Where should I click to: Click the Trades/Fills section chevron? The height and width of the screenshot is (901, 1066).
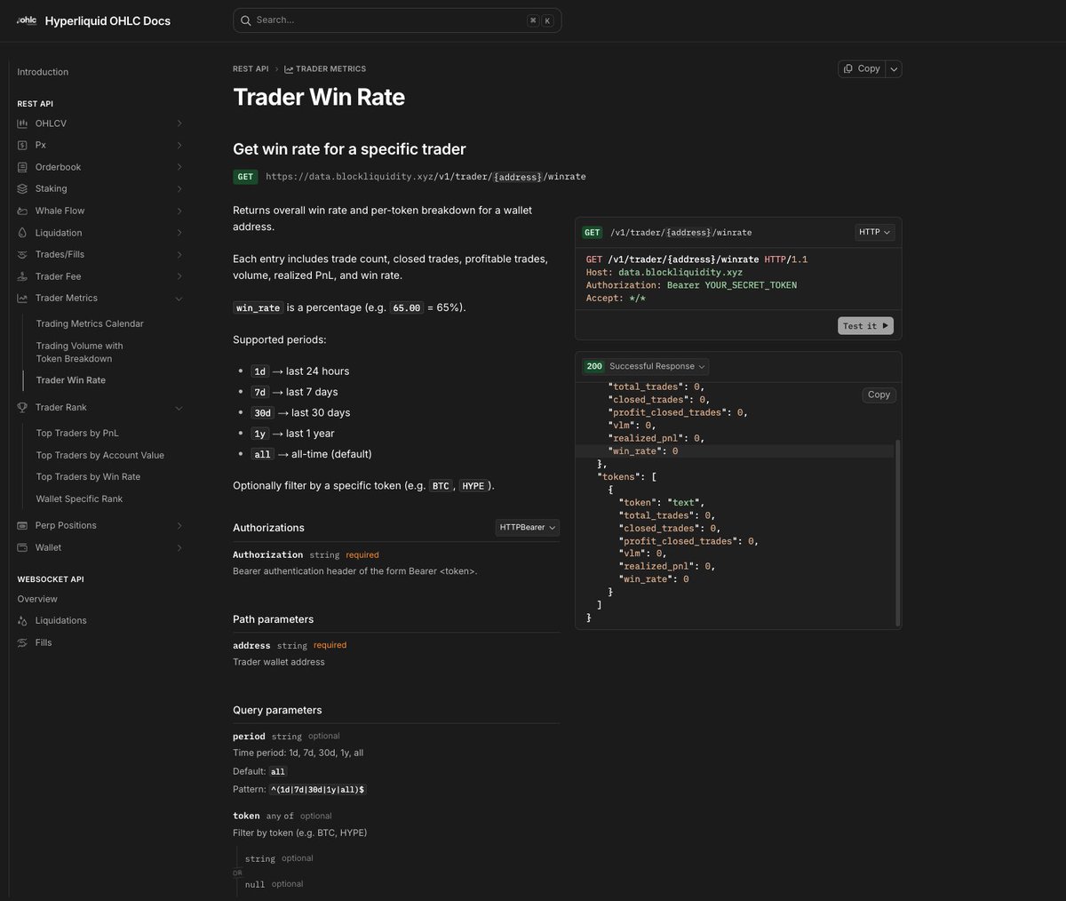coord(179,254)
